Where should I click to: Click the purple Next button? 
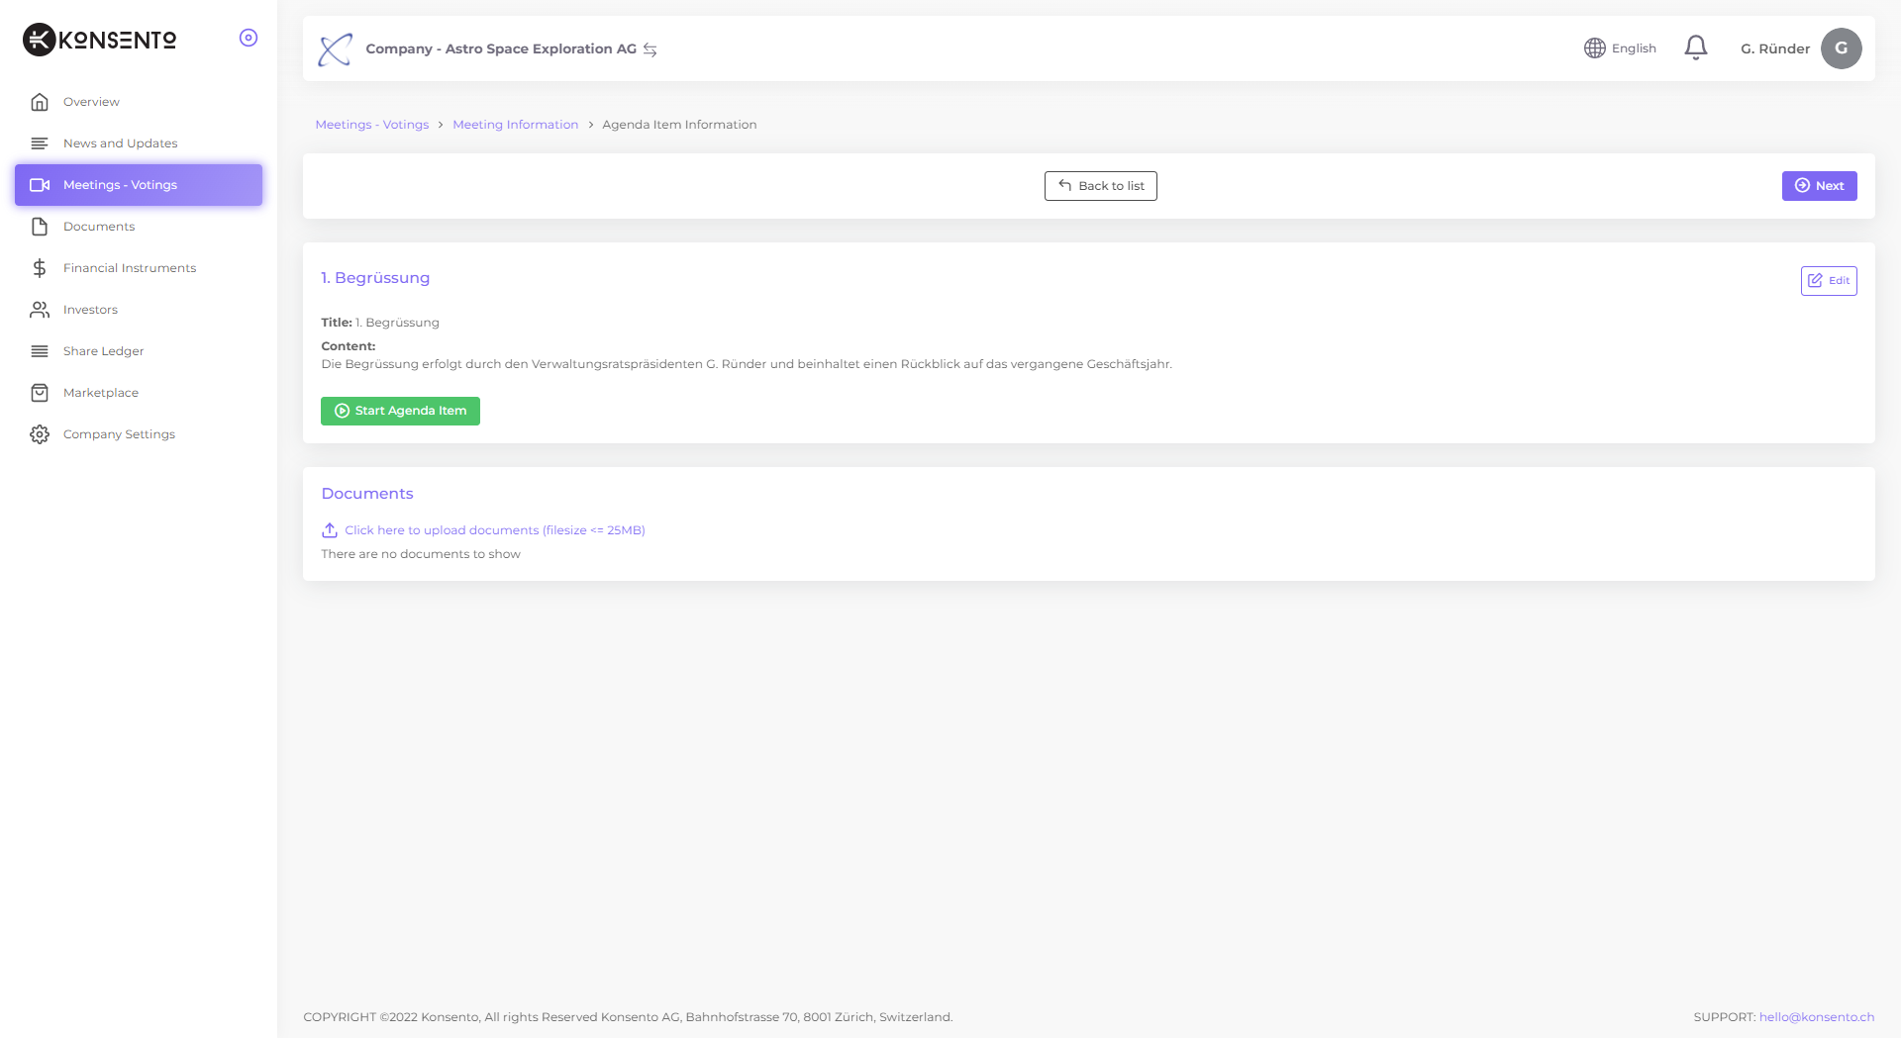[x=1819, y=186]
